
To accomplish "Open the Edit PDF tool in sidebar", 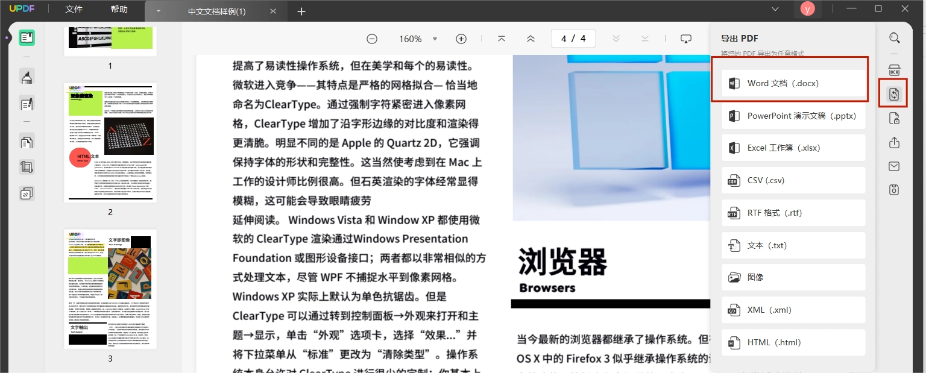I will [x=27, y=104].
